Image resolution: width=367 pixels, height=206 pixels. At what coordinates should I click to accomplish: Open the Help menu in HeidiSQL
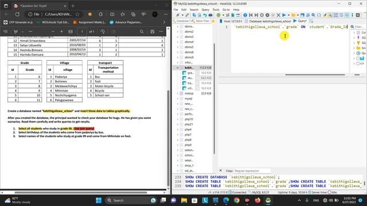(236, 10)
